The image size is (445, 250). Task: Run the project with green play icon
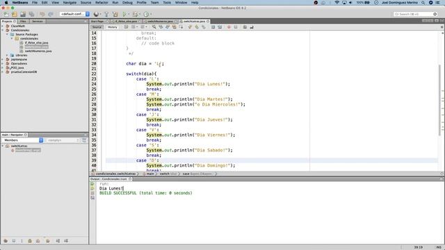[x=124, y=14]
